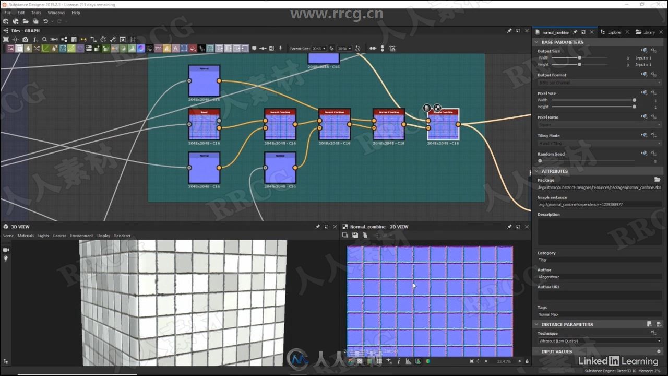
Task: Open the Technique dropdown
Action: click(x=599, y=341)
